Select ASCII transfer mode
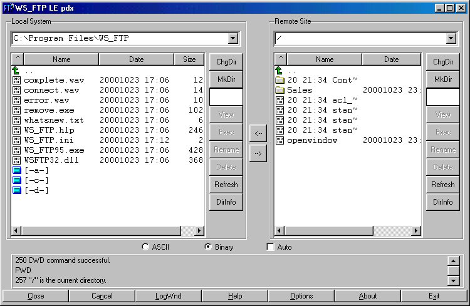The height and width of the screenshot is (306, 470). (146, 247)
